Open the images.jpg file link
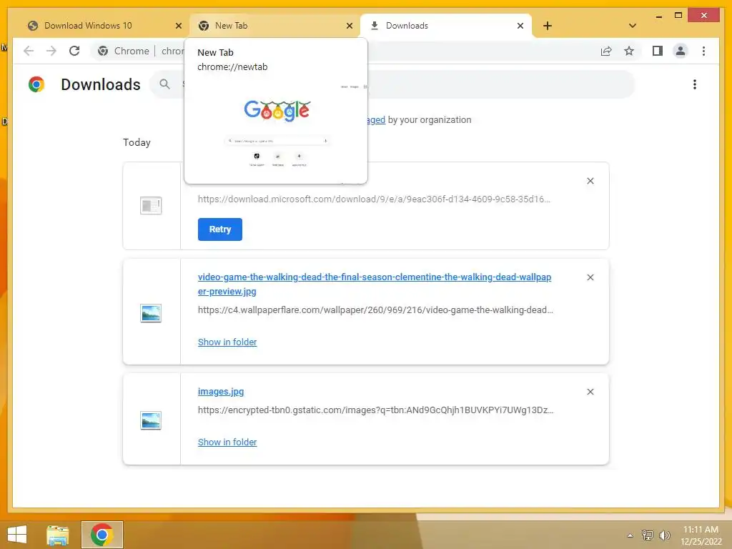Image resolution: width=732 pixels, height=549 pixels. coord(221,392)
